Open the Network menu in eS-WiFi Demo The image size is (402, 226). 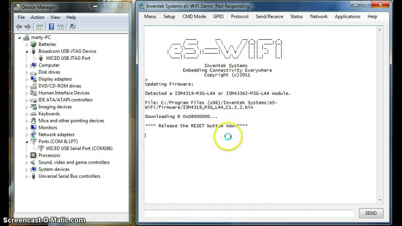pyautogui.click(x=319, y=16)
